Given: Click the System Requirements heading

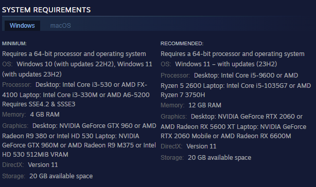Looking at the screenshot, I should coord(46,10).
